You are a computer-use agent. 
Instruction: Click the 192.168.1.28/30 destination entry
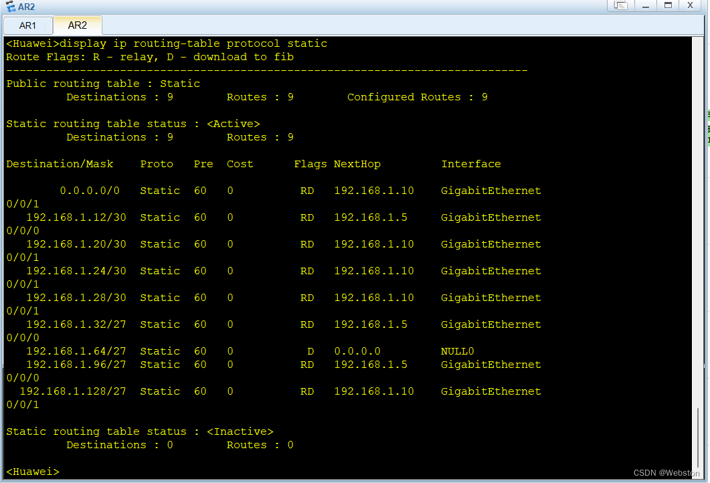(x=76, y=298)
